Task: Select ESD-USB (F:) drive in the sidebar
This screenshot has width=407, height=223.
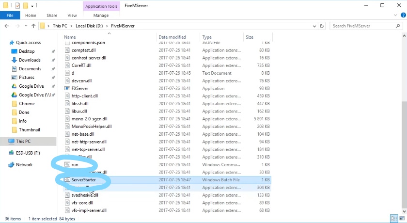Action: [28, 153]
